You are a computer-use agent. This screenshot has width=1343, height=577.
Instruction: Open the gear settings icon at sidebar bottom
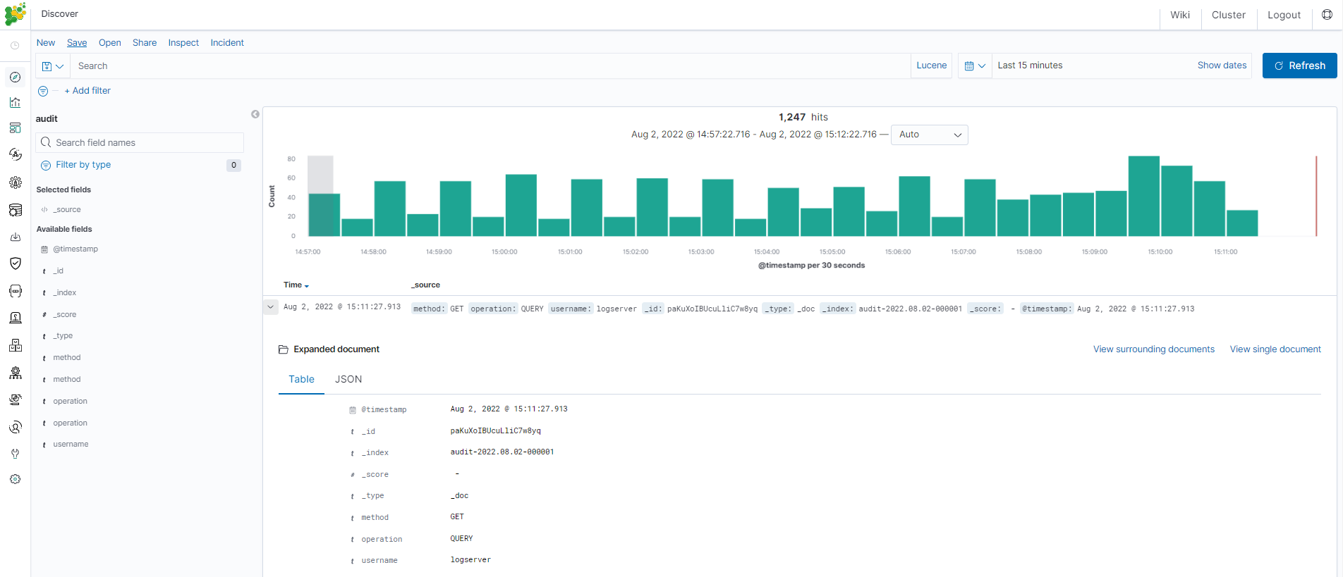point(15,479)
